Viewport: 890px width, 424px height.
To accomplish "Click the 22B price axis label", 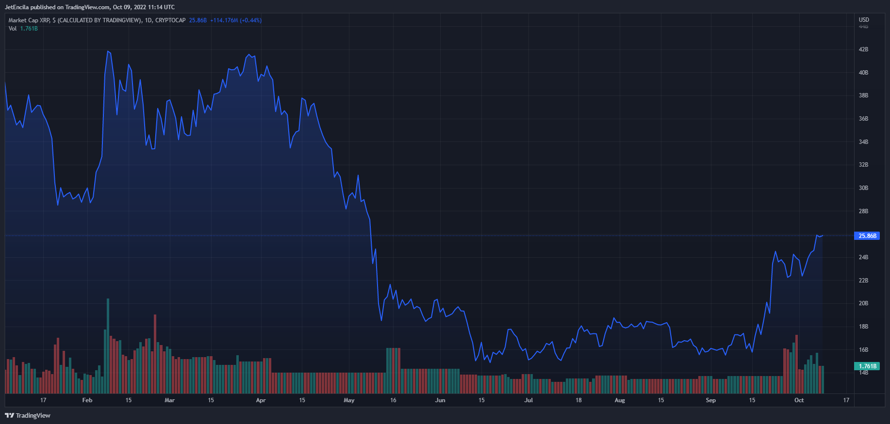I will (863, 281).
